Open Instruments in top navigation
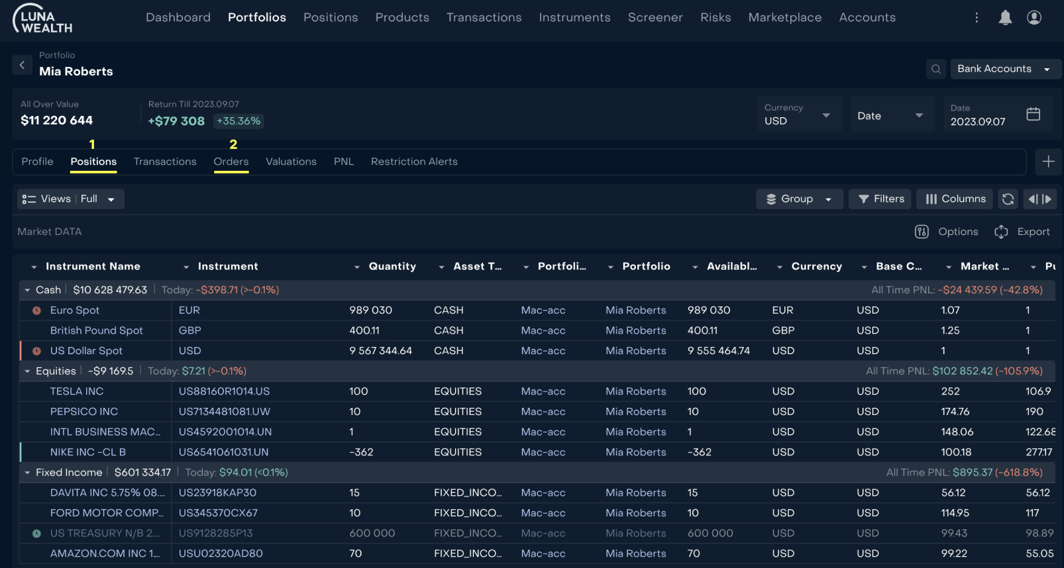The height and width of the screenshot is (568, 1064). point(574,18)
